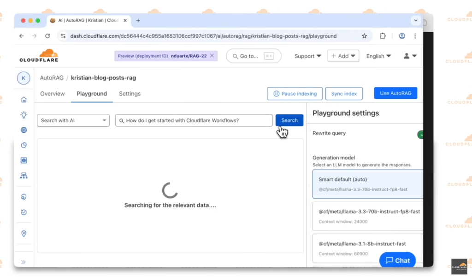Screen dimensions: 472x277
Task: Select the Home icon in the sidebar
Action: (x=24, y=99)
